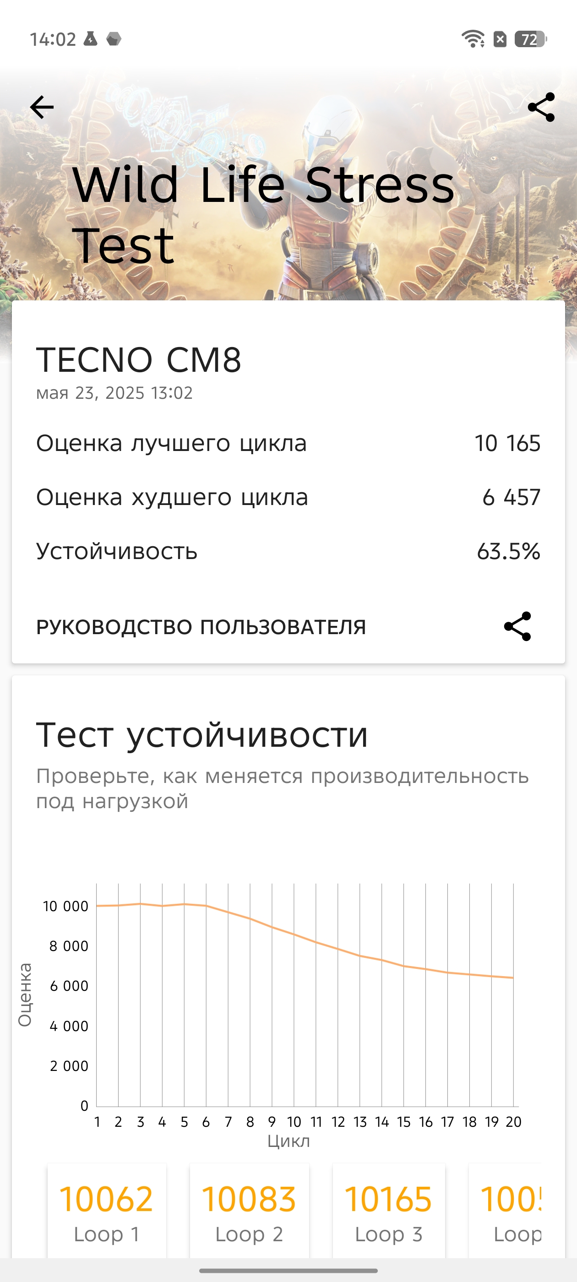Tap cycle 20 point on the chart
The image size is (577, 1282).
[513, 978]
